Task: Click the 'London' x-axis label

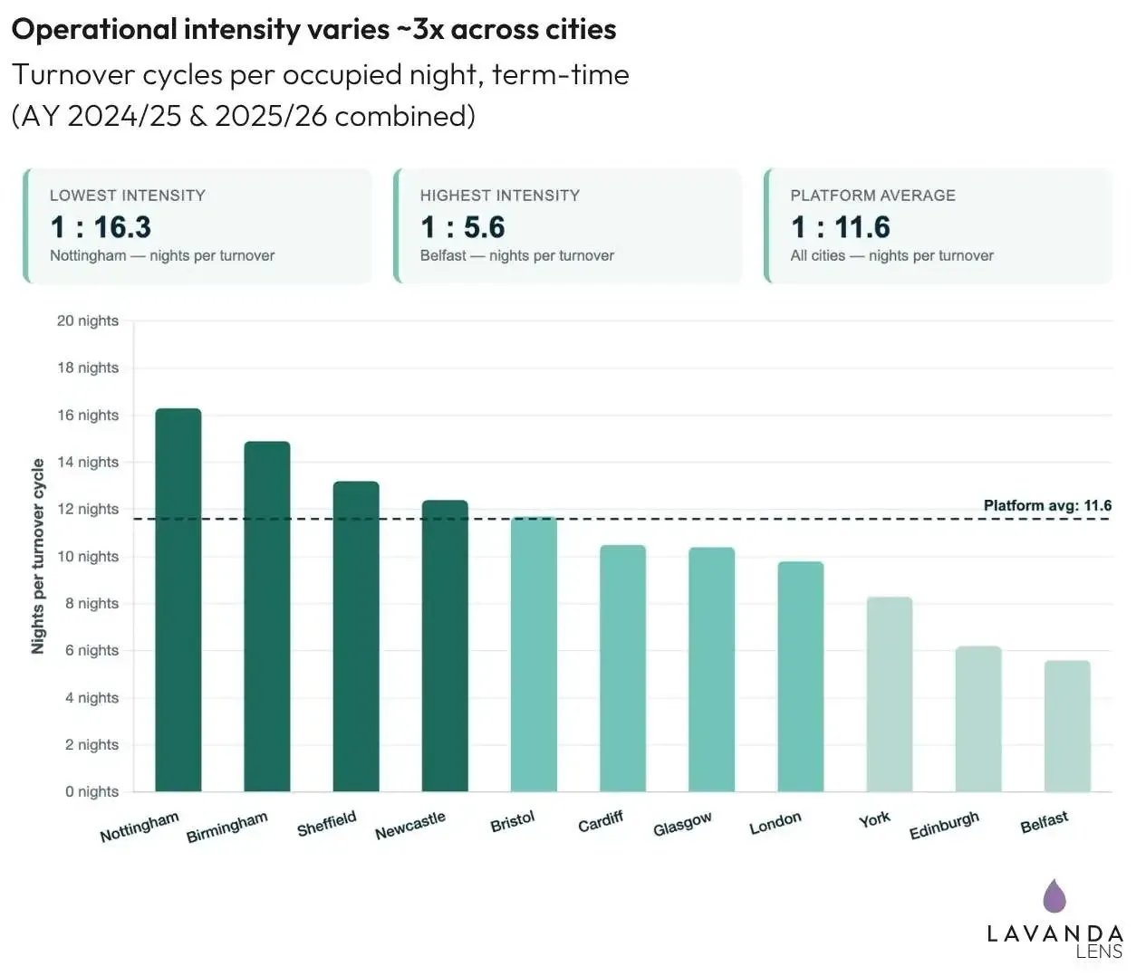Action: click(x=775, y=823)
